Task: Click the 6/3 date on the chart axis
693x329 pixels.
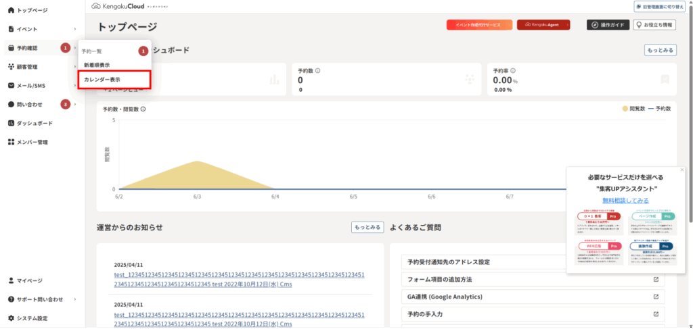Action: pos(197,197)
